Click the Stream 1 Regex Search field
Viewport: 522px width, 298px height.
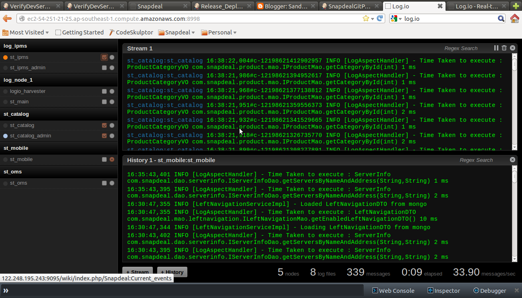pos(461,48)
